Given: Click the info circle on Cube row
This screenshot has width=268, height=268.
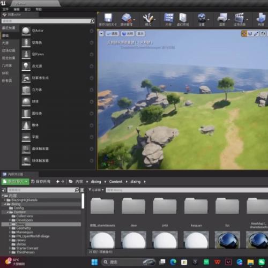Looking at the screenshot, I should [x=92, y=90].
